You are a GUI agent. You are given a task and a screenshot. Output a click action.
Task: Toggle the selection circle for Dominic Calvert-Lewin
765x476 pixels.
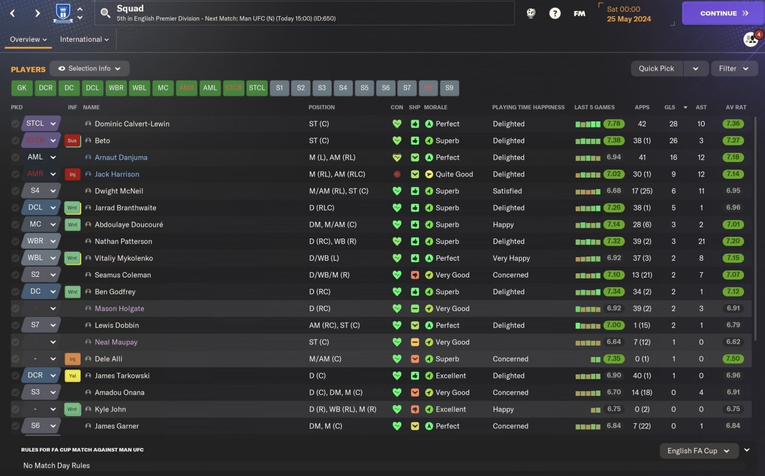[x=15, y=124]
